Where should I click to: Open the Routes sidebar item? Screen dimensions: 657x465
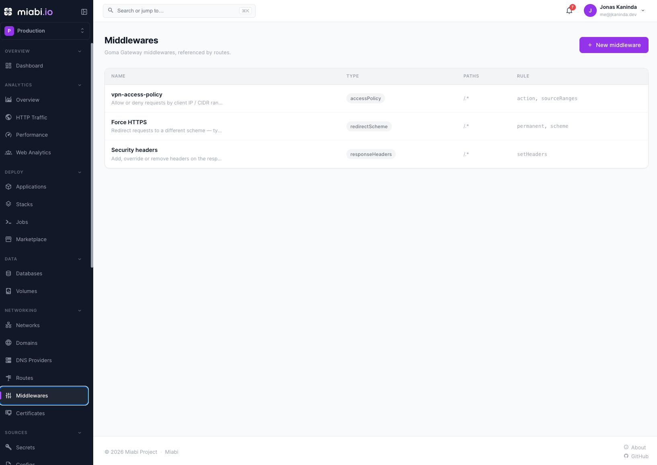coord(44,378)
